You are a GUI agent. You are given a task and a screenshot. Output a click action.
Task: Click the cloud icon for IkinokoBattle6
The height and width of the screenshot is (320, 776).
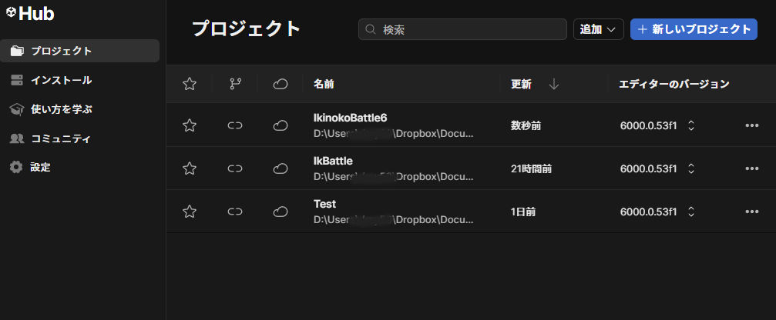point(281,125)
